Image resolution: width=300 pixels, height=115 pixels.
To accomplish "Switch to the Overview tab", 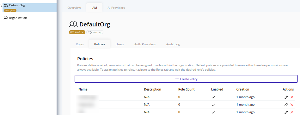I will point(74,8).
